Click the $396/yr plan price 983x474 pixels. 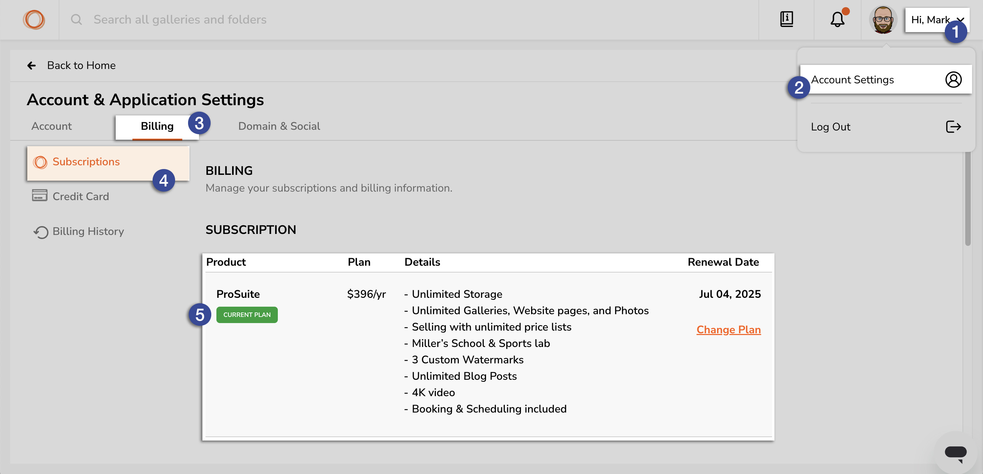pos(366,294)
